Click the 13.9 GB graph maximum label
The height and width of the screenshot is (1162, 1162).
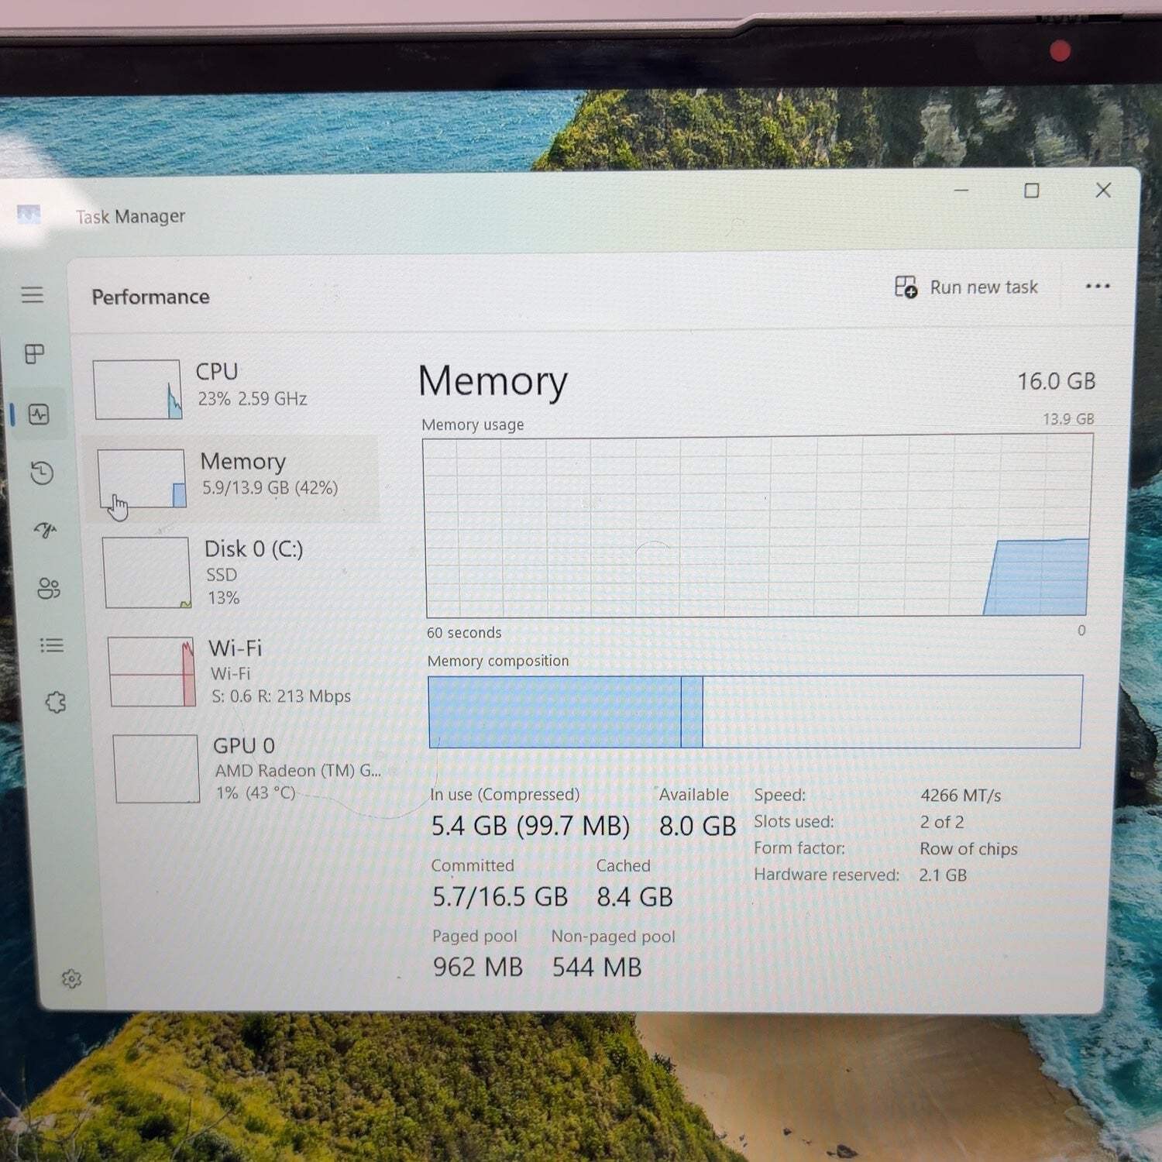tap(1068, 419)
